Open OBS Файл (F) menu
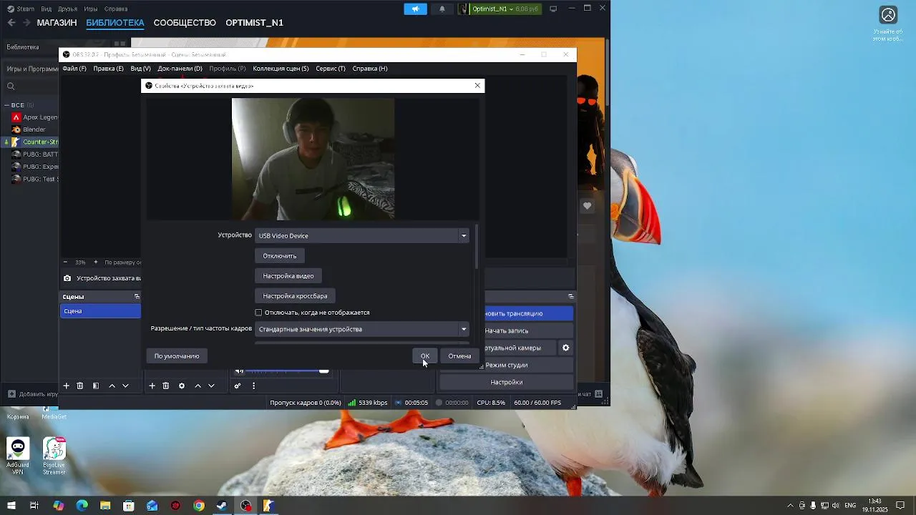 [x=74, y=69]
